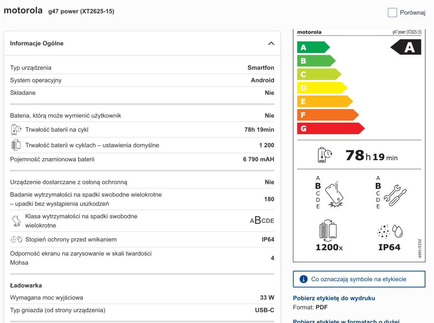Click the value 78h 19min in the table
Image resolution: width=434 pixels, height=323 pixels.
[259, 130]
